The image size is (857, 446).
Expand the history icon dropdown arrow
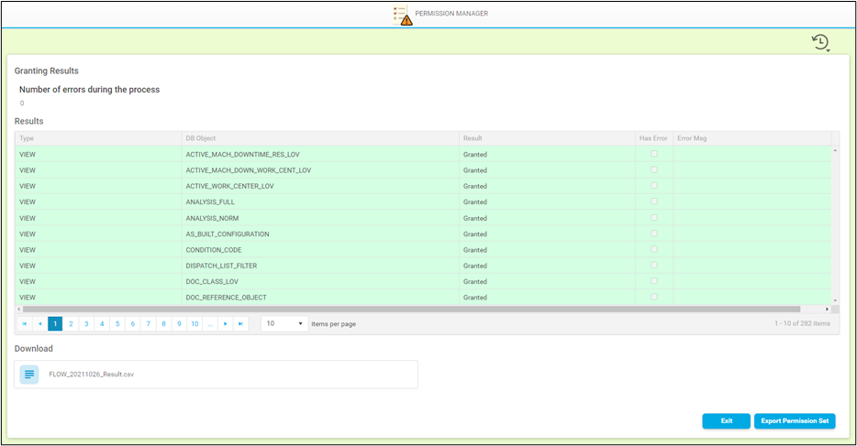coord(829,51)
